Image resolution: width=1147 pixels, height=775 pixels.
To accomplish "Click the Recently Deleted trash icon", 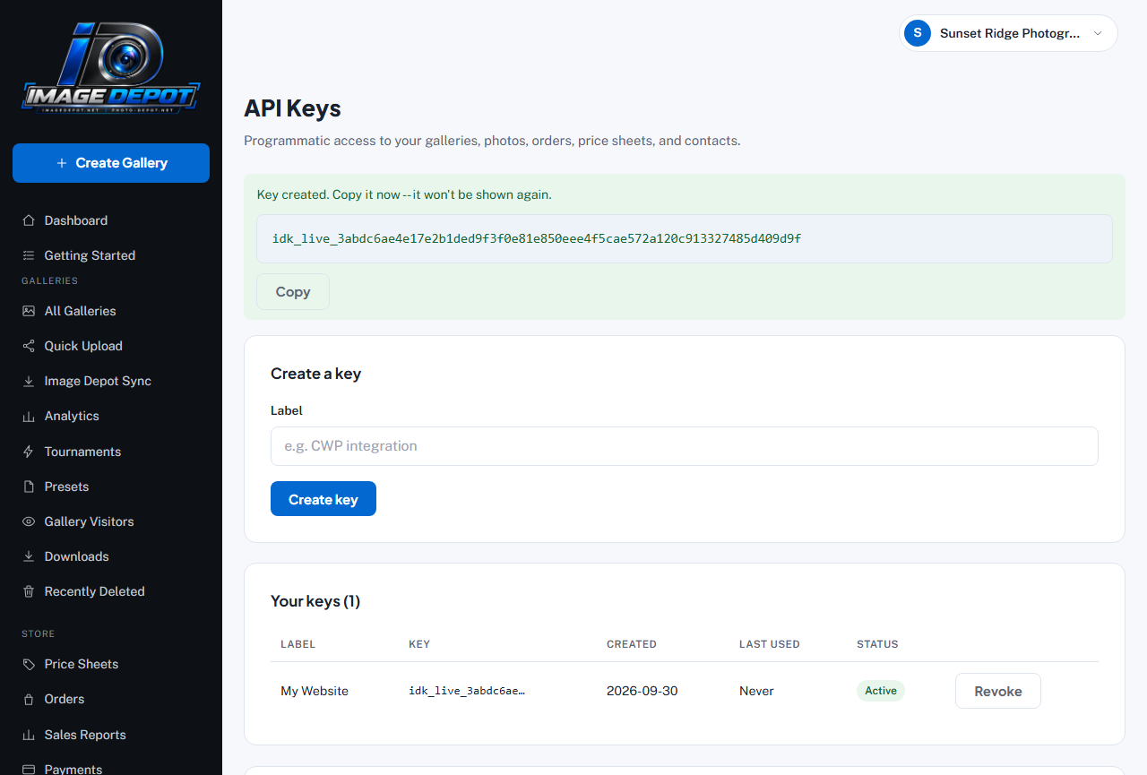I will coord(29,591).
